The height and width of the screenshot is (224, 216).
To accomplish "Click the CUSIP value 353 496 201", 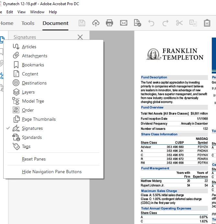I will (175, 151).
